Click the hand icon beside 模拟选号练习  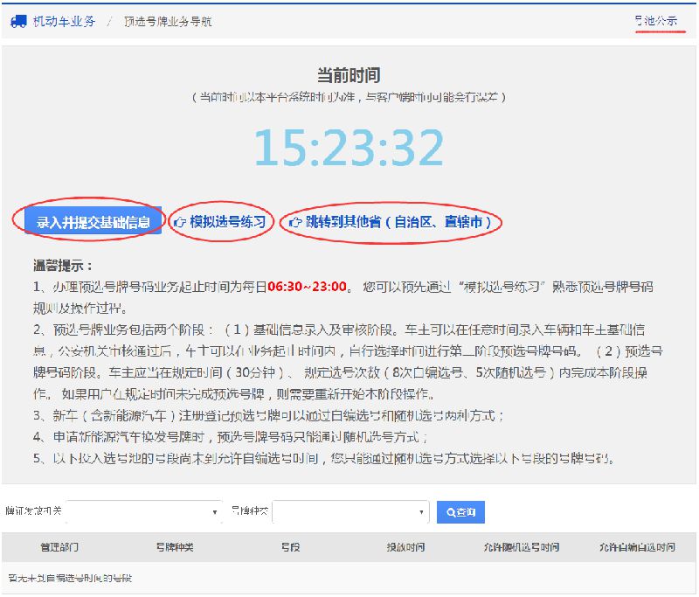coord(181,222)
